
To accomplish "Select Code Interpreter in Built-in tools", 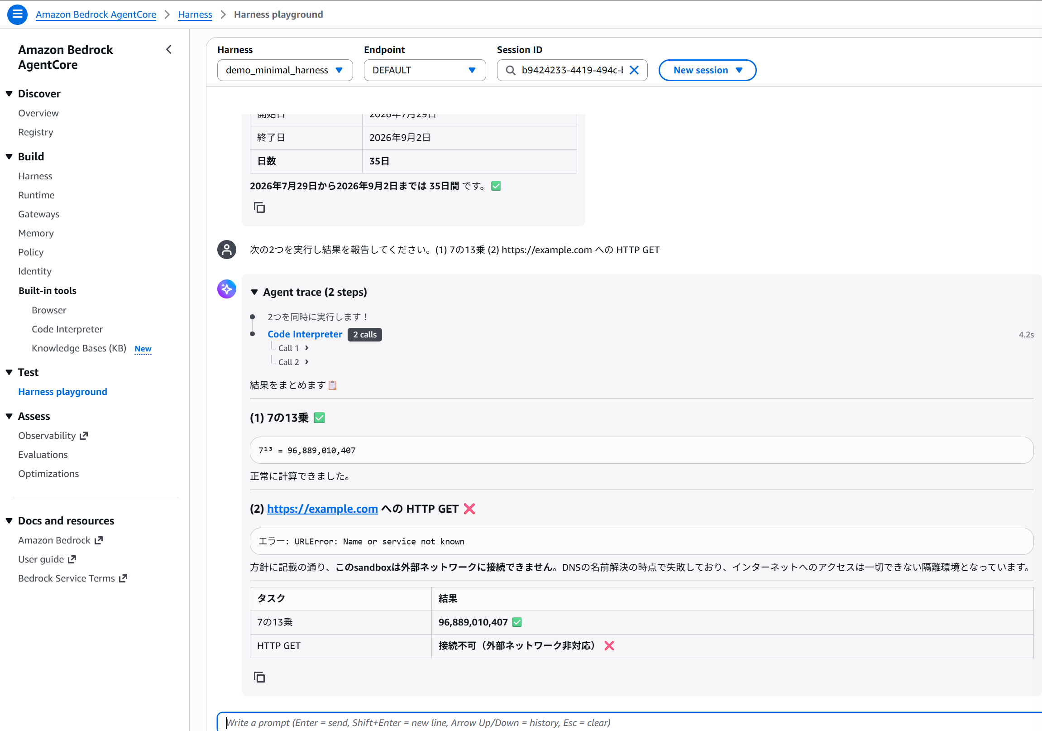I will point(67,329).
